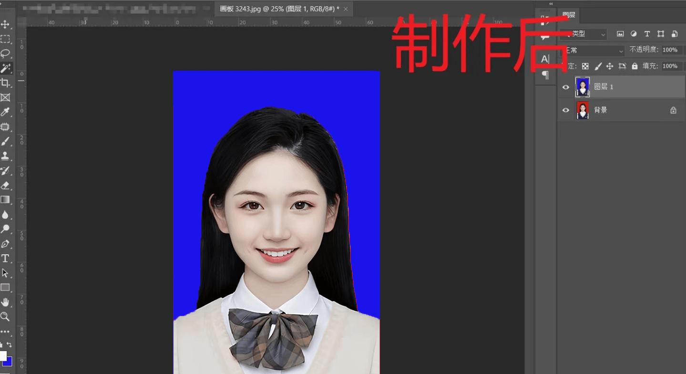The image size is (686, 374).
Task: Hide the 背景 layer
Action: pyautogui.click(x=566, y=110)
